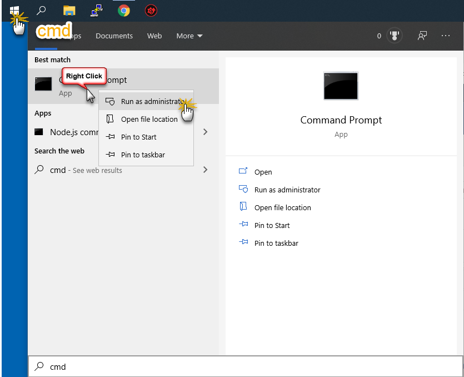Click Pin to Start in right pane
464x377 pixels.
click(x=272, y=225)
